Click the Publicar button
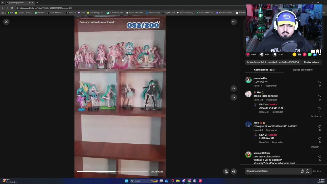The image size is (327, 184). pyautogui.click(x=317, y=171)
